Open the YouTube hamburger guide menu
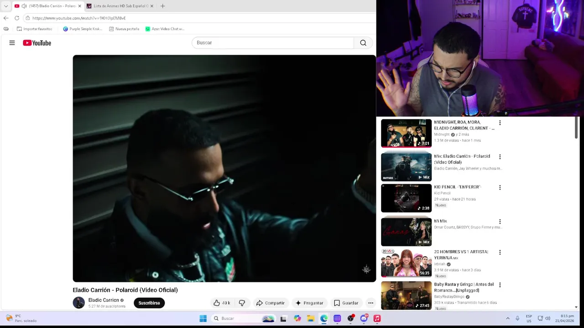Image resolution: width=584 pixels, height=328 pixels. (x=12, y=43)
